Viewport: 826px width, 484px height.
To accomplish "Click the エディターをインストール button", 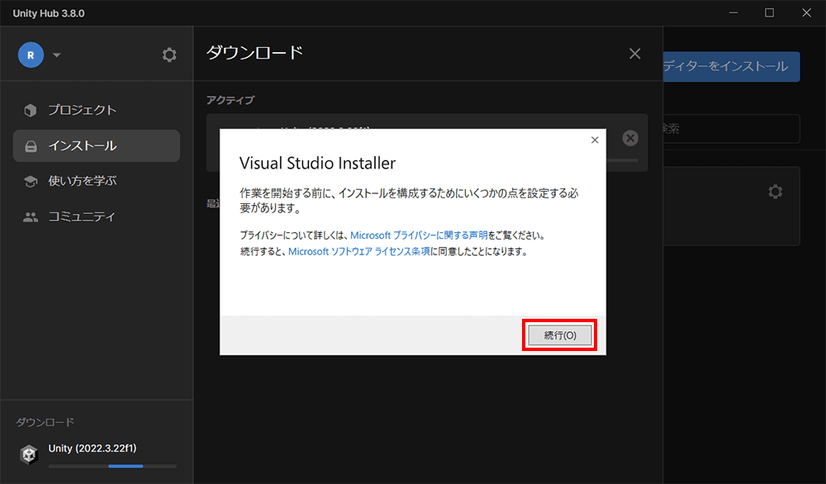I will (731, 66).
